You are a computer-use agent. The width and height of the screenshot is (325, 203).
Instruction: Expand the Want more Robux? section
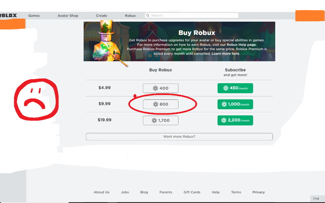(x=179, y=136)
